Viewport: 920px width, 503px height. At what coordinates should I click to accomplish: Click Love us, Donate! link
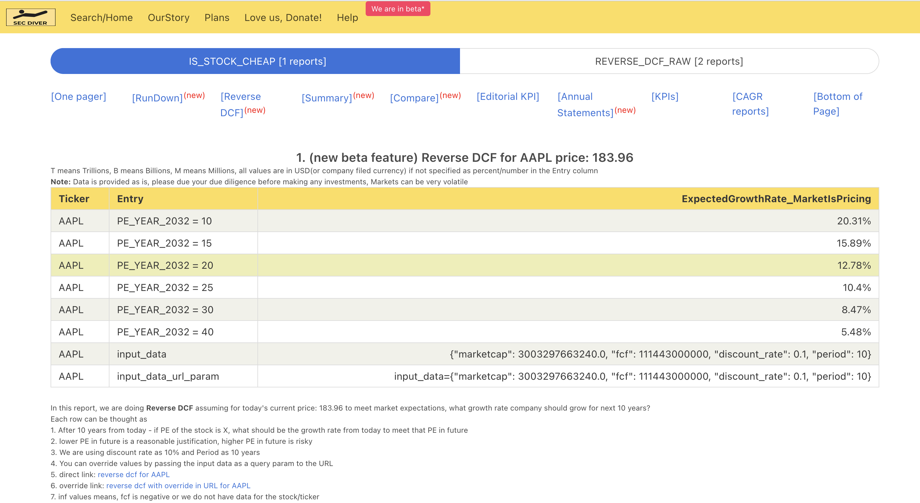(x=283, y=18)
